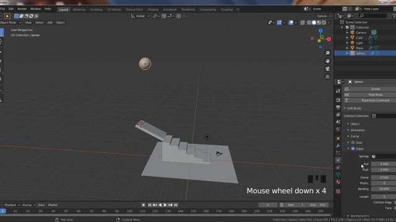Open Global transform orientation dropdown

140,16
